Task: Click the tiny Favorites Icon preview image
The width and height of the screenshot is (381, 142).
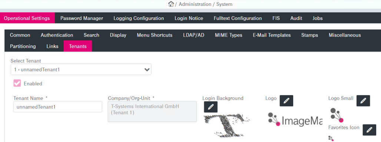Action: click(331, 138)
